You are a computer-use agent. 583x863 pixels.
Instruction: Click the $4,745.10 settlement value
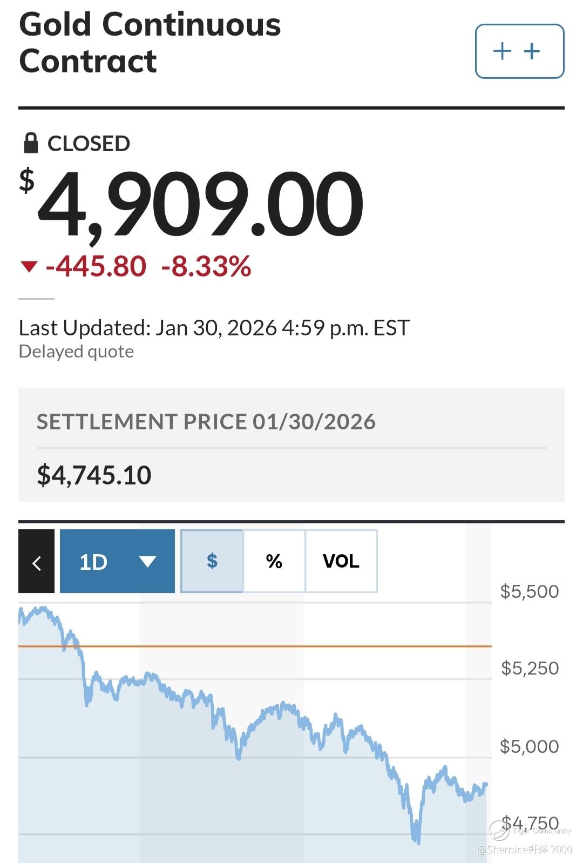pyautogui.click(x=94, y=475)
